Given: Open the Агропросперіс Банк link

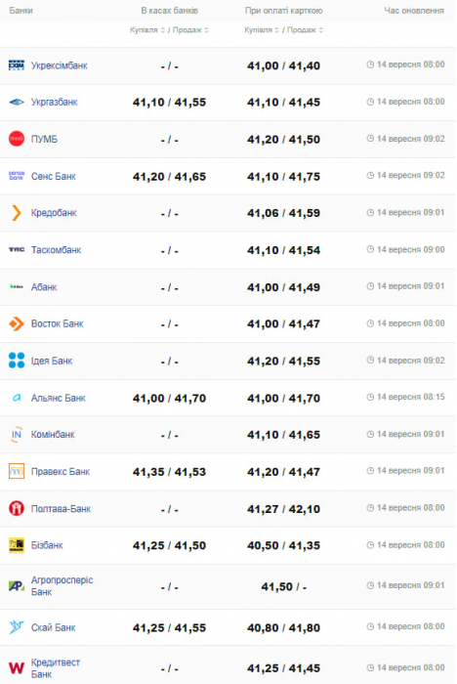Looking at the screenshot, I should [x=62, y=586].
